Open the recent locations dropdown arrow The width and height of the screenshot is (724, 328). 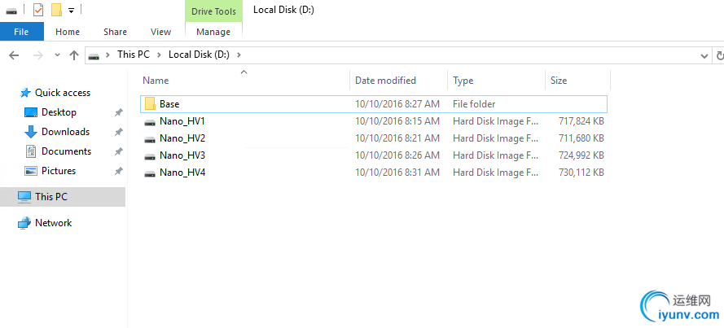(57, 55)
